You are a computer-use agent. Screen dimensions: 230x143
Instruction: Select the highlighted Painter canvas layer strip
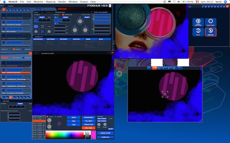(16, 71)
